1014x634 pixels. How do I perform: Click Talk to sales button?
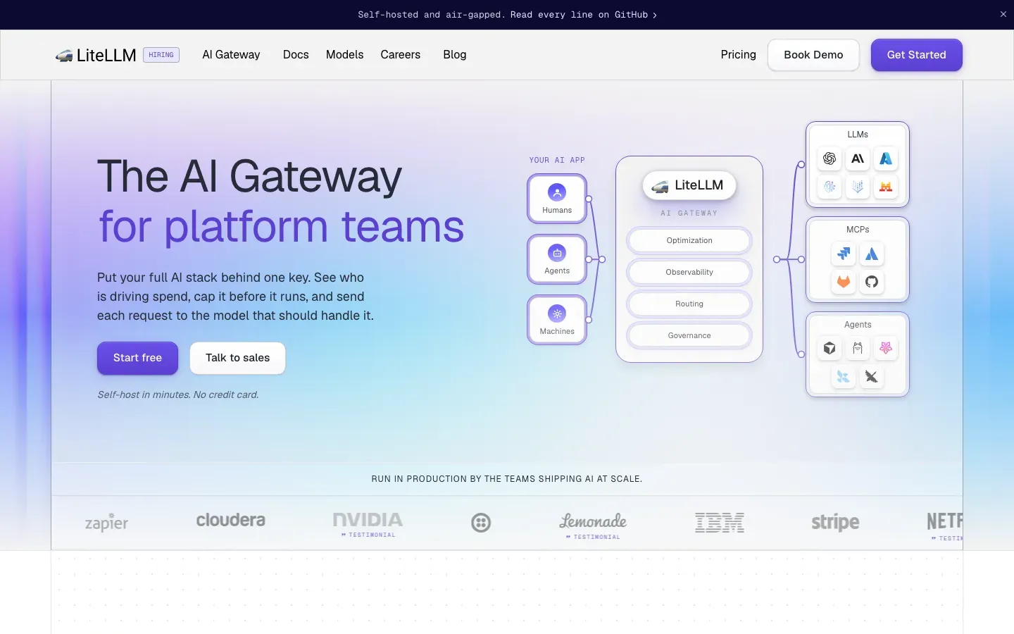tap(237, 358)
